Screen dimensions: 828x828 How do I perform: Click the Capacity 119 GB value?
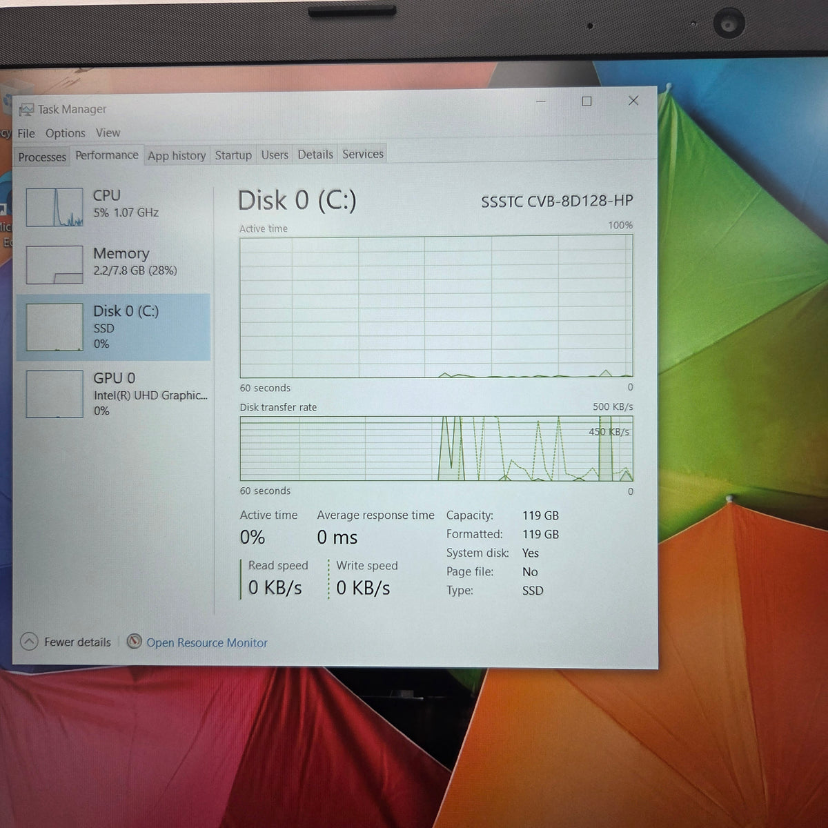pos(541,515)
